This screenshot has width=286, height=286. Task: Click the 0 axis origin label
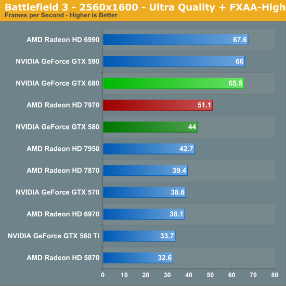102,275
